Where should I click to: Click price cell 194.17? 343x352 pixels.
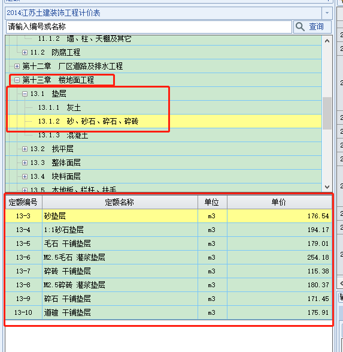coord(280,230)
